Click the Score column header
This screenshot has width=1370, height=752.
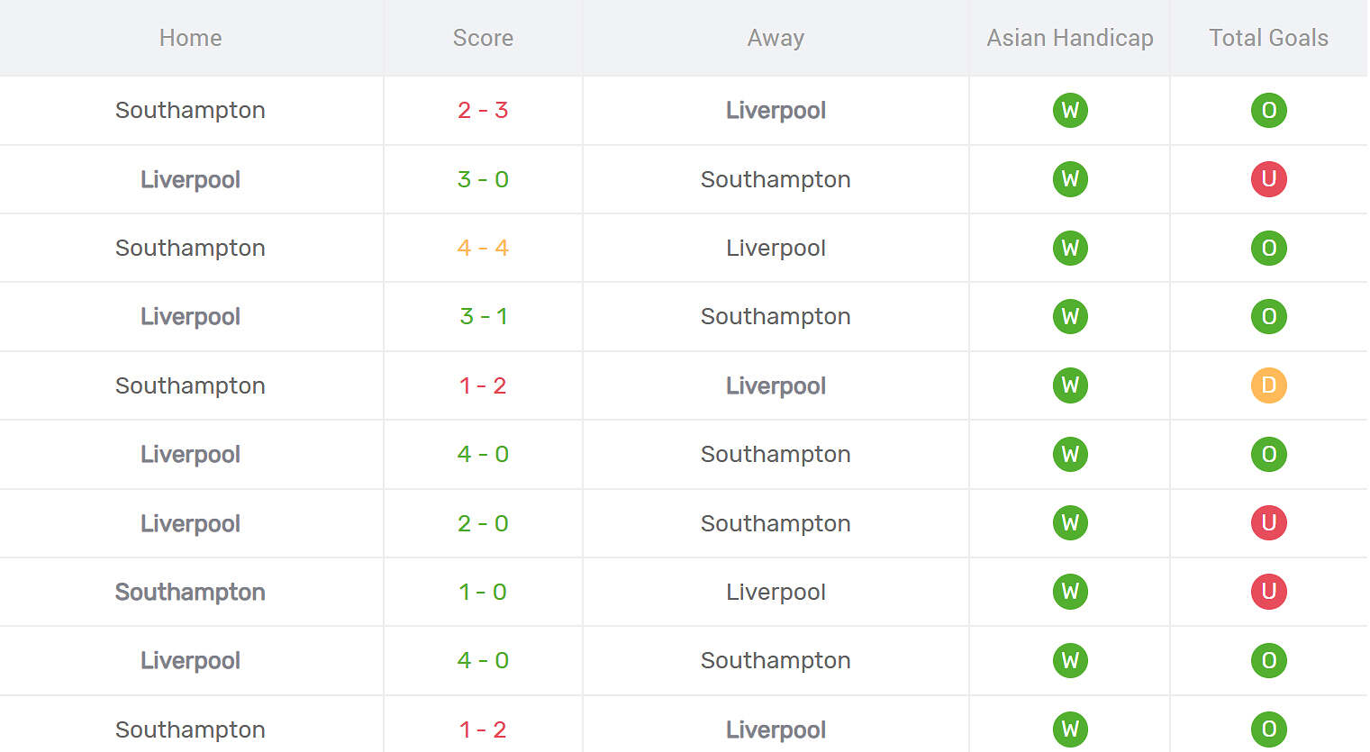(x=483, y=38)
